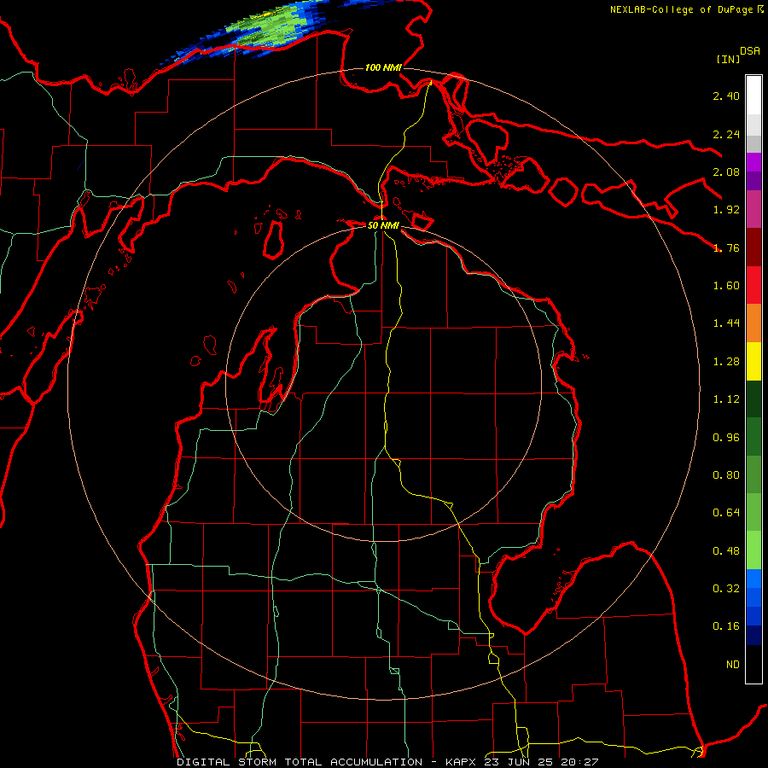Image resolution: width=768 pixels, height=768 pixels.
Task: Pick the white swatch atop the legend
Action: [x=753, y=95]
